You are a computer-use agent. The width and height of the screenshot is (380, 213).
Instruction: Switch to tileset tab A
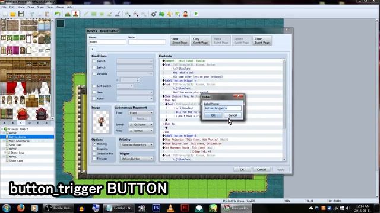[x=4, y=123]
